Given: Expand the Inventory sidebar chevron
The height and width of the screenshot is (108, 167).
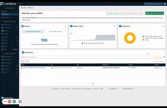Looking at the screenshot, I should click(x=17, y=28).
